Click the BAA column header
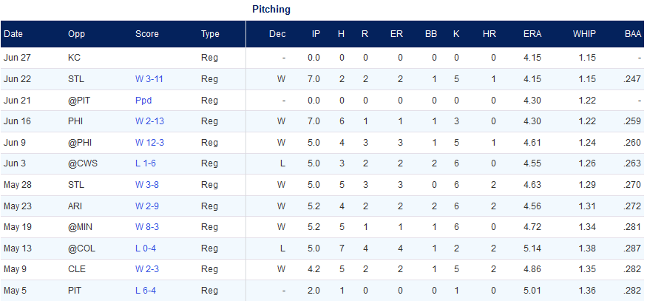Screen dimensions: 647x301 coord(633,34)
